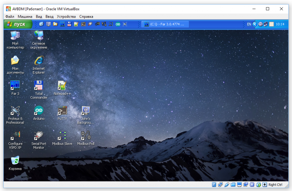Launch PuTTY from quick launch bar
This screenshot has height=191, width=292.
pyautogui.click(x=83, y=24)
